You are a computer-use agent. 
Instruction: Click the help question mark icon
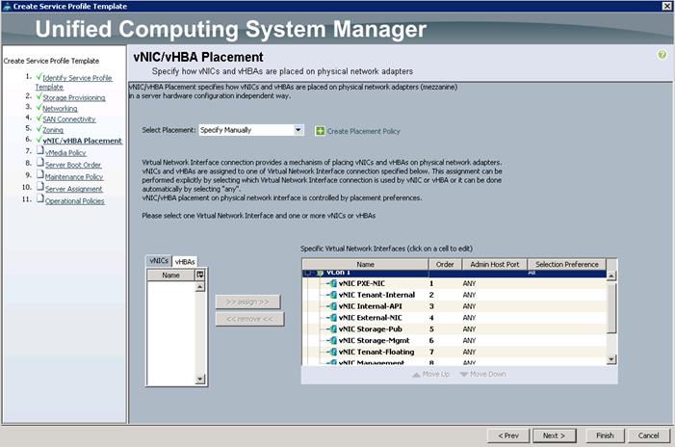click(x=662, y=55)
